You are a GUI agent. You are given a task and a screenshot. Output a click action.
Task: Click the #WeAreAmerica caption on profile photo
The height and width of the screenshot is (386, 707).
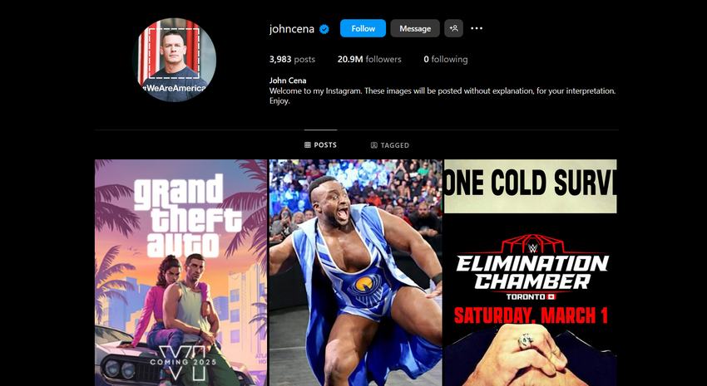point(176,87)
